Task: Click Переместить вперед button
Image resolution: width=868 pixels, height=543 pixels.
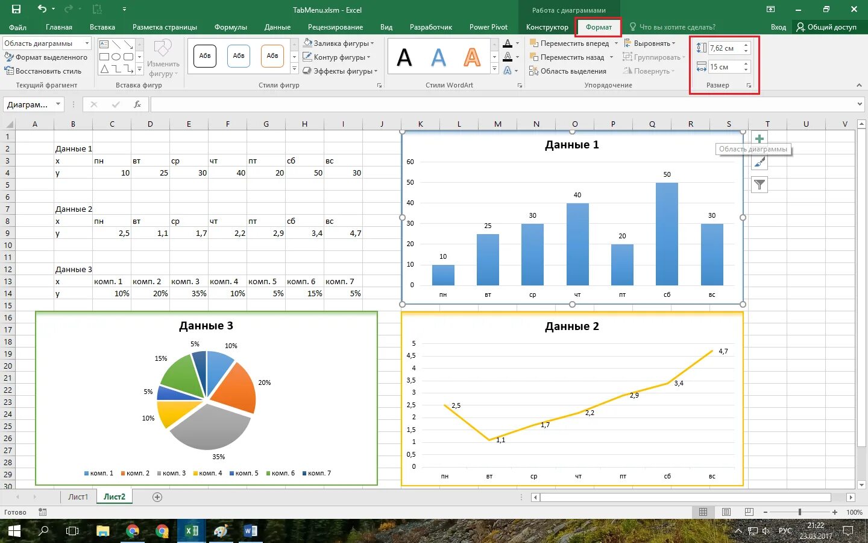Action: point(569,43)
